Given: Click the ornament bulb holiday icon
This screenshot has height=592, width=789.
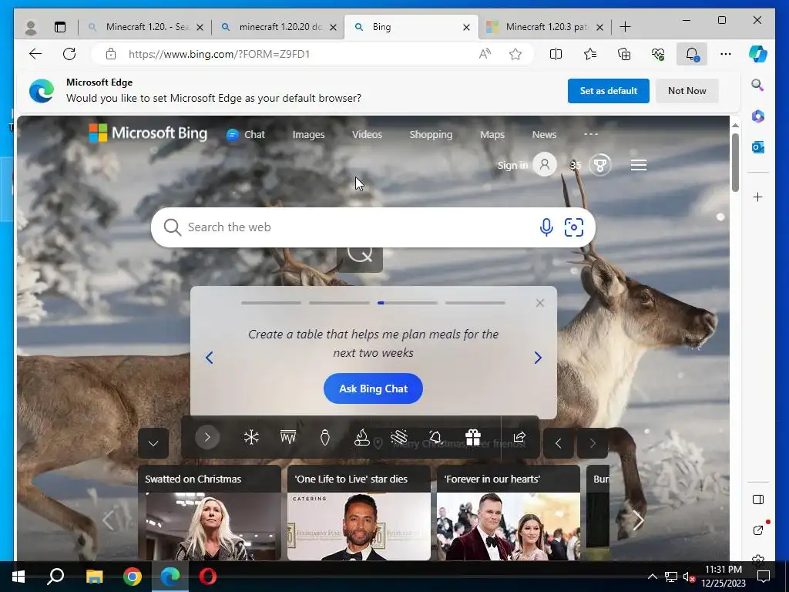Looking at the screenshot, I should click(325, 437).
